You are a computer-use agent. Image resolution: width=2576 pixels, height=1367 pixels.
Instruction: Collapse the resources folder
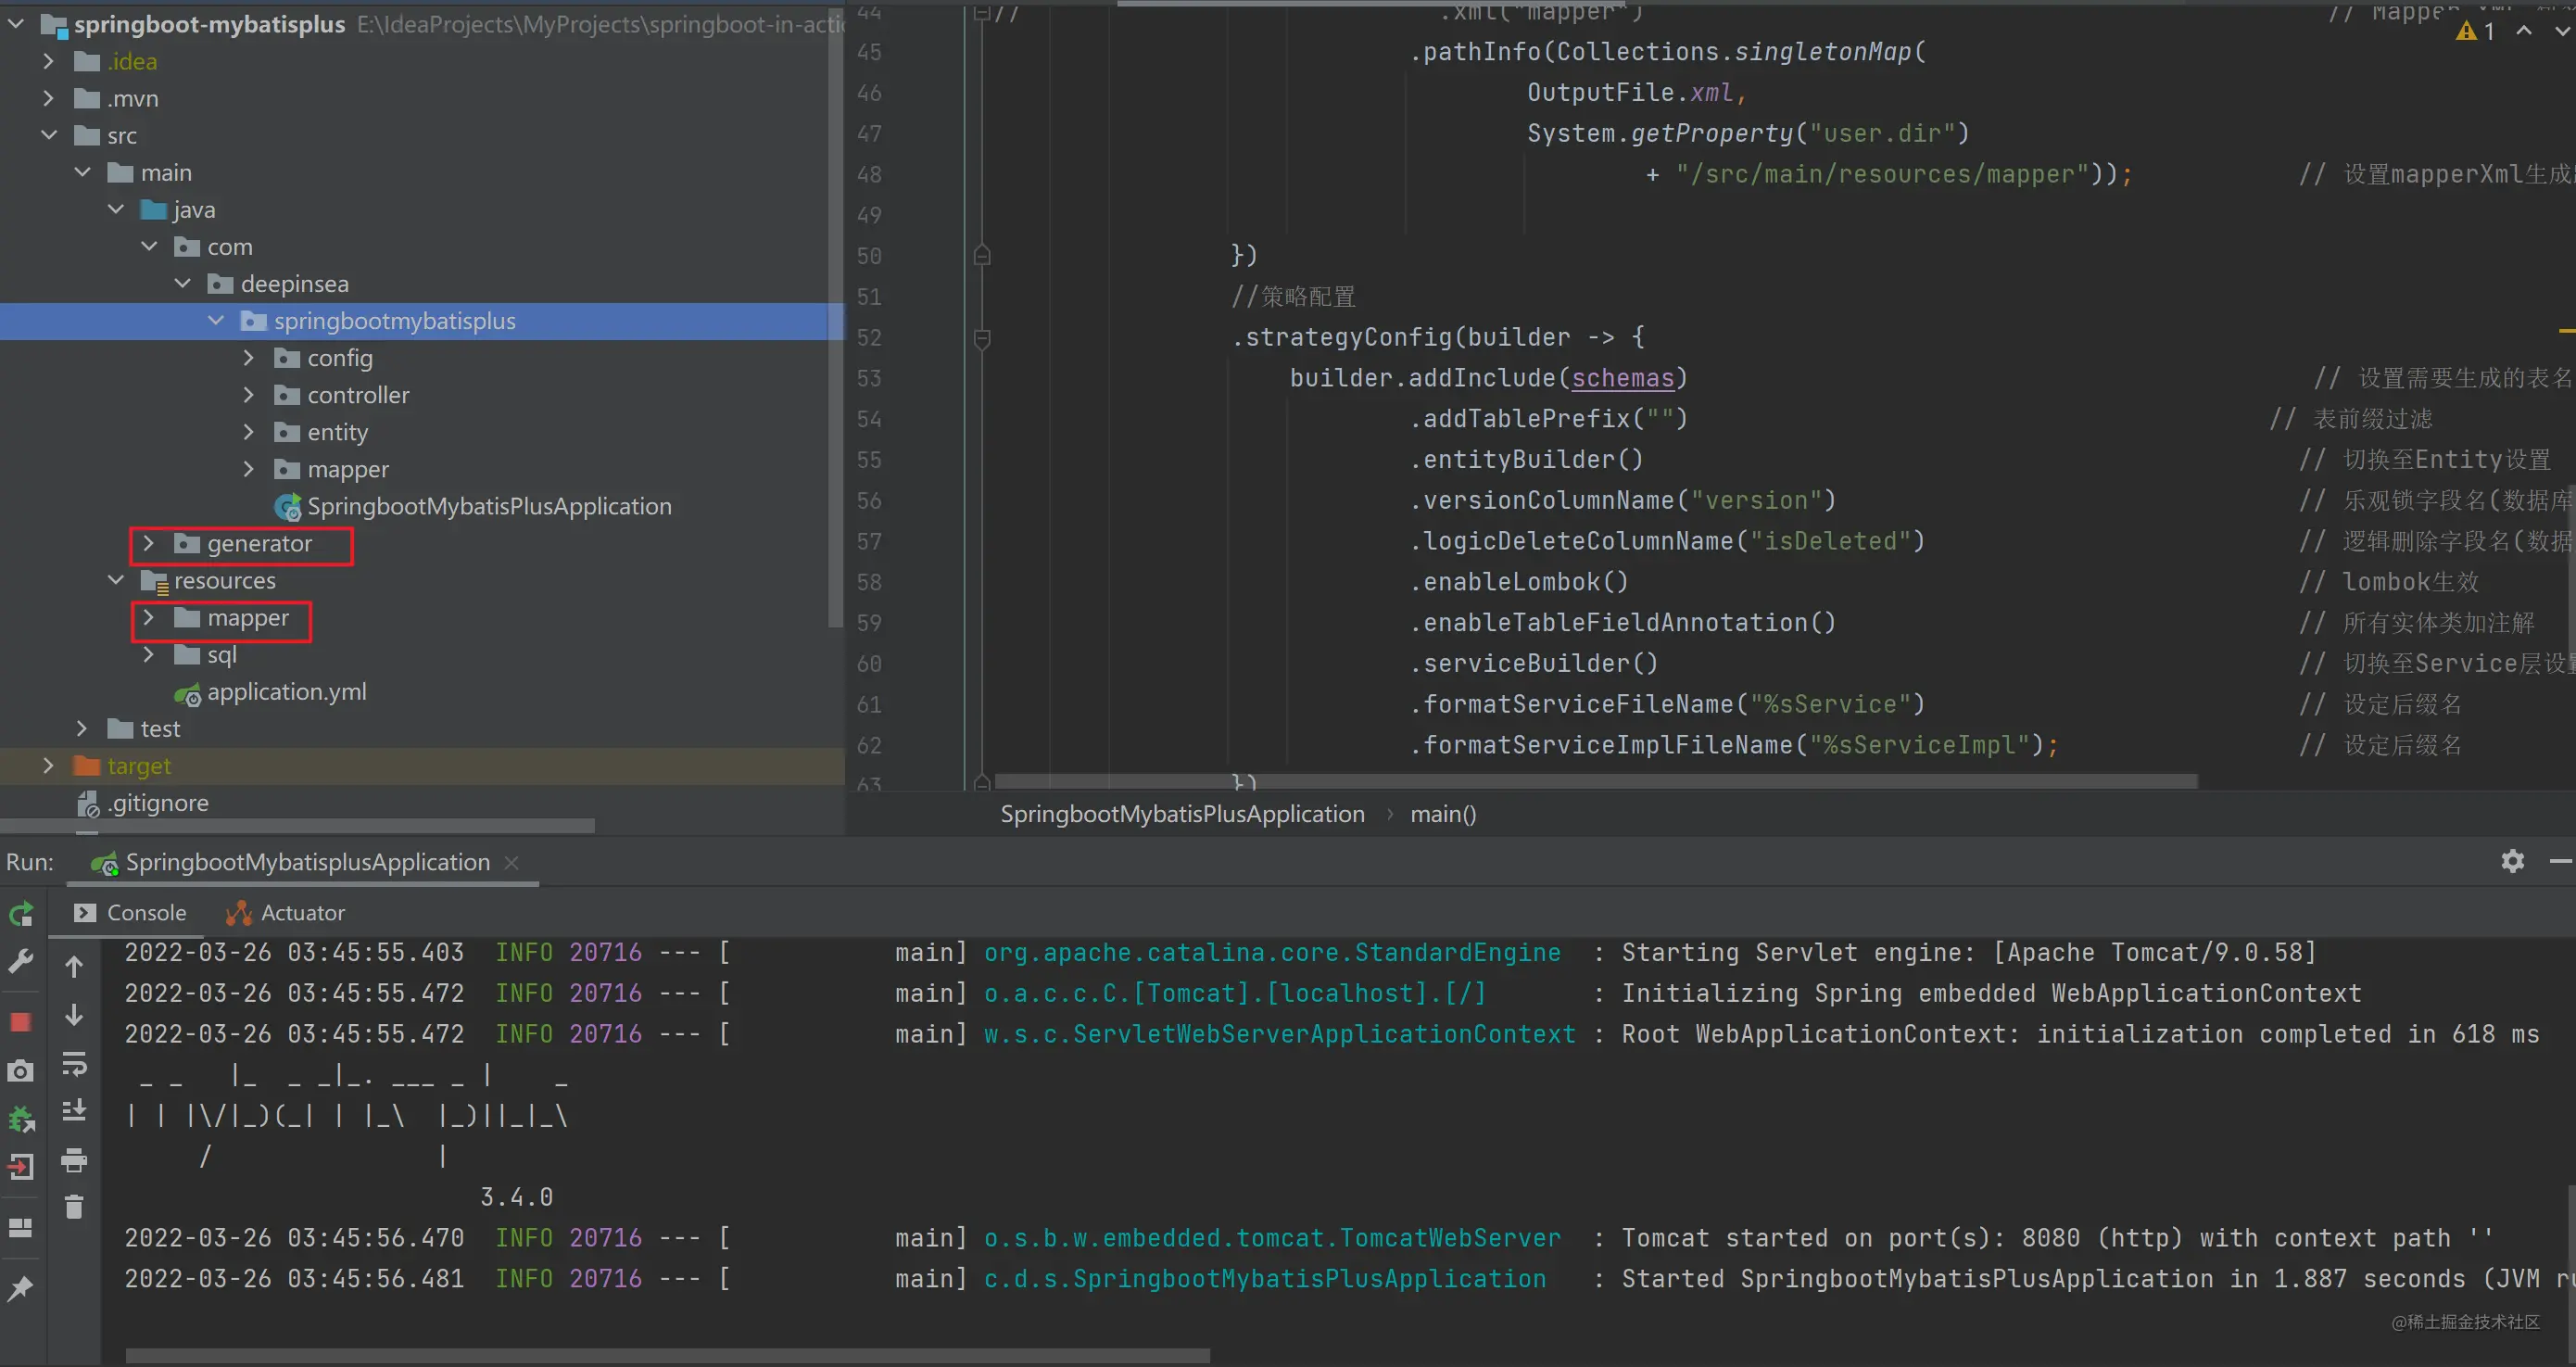[x=116, y=581]
